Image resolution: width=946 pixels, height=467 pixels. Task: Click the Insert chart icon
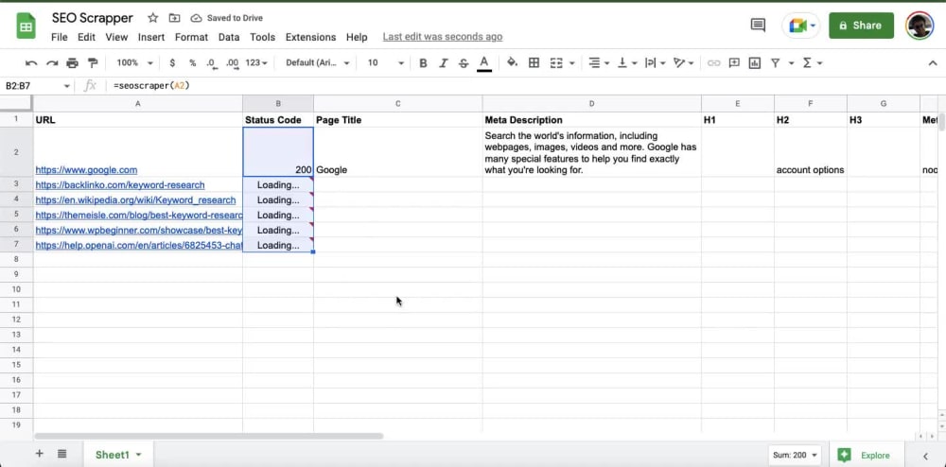pos(754,62)
